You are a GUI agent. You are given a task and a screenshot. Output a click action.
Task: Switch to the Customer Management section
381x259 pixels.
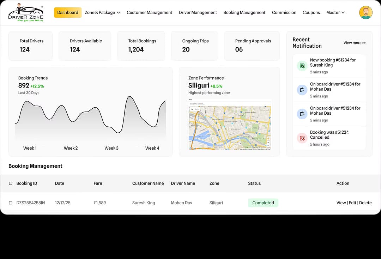point(149,12)
